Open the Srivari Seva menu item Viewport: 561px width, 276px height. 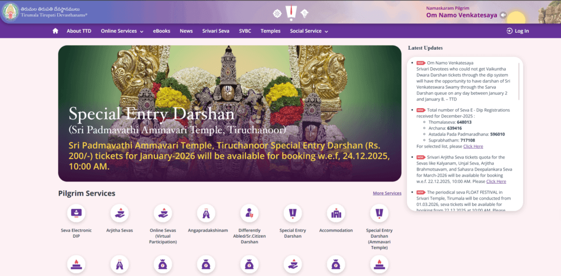coord(216,31)
